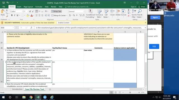Switch to the Insert ribbon tab
The image size is (179, 100).
coord(19,7)
